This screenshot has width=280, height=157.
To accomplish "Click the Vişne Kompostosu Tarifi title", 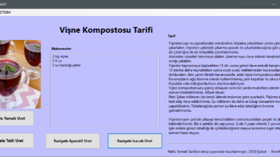I will click(x=106, y=30).
